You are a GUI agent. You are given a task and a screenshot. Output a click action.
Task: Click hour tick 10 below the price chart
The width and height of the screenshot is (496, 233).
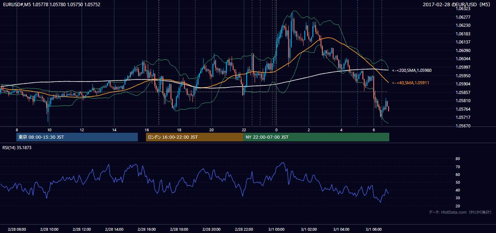49,130
